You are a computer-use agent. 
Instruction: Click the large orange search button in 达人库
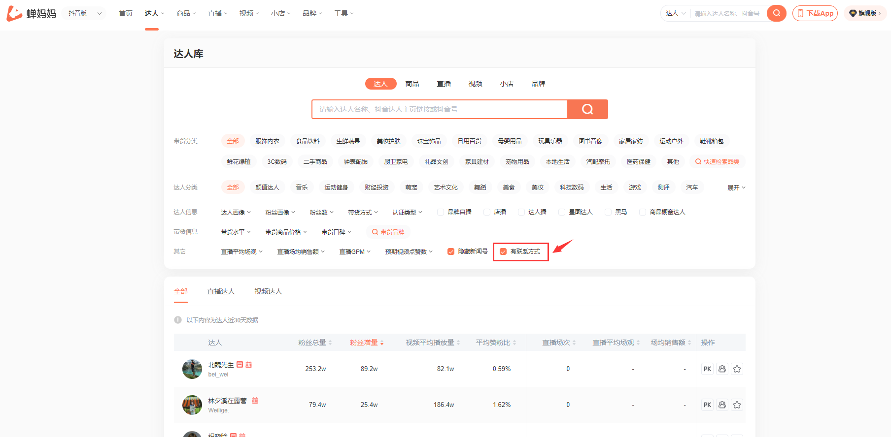[587, 109]
